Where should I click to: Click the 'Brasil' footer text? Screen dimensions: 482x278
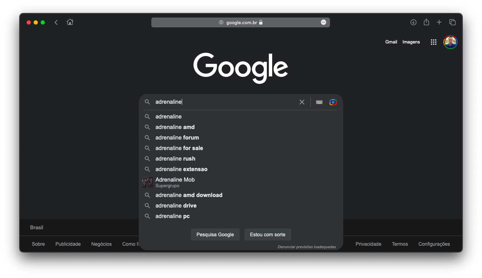[x=37, y=228]
